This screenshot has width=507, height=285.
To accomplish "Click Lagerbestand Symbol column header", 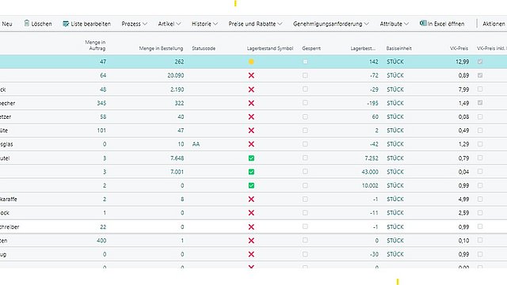I will tap(270, 48).
